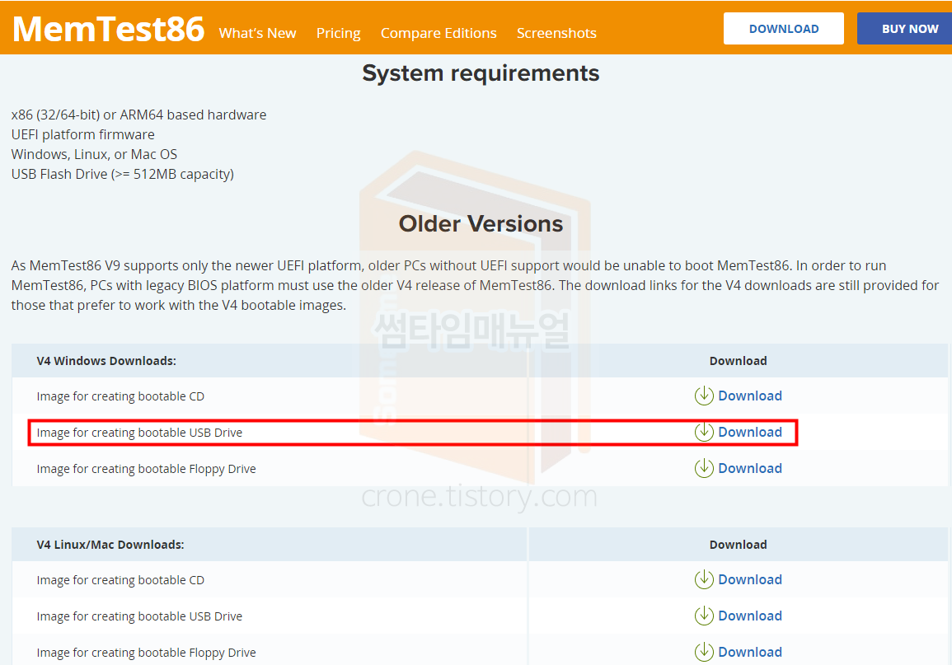Download V4 Linux/Mac bootable CD image link
This screenshot has height=665, width=952.
[750, 579]
